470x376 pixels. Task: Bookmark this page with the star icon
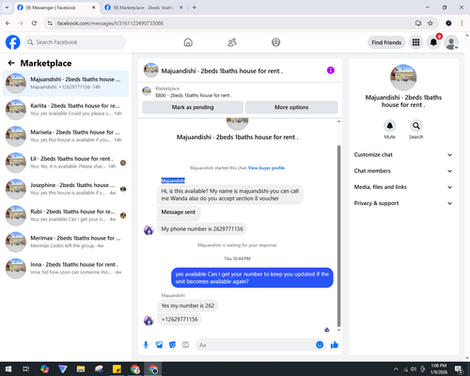point(431,23)
